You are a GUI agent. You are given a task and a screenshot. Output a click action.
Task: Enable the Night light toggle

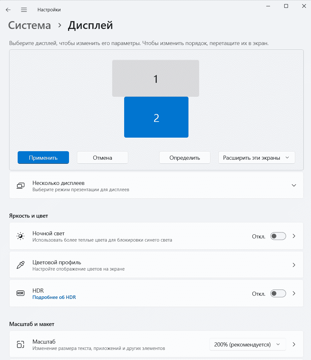pyautogui.click(x=278, y=236)
